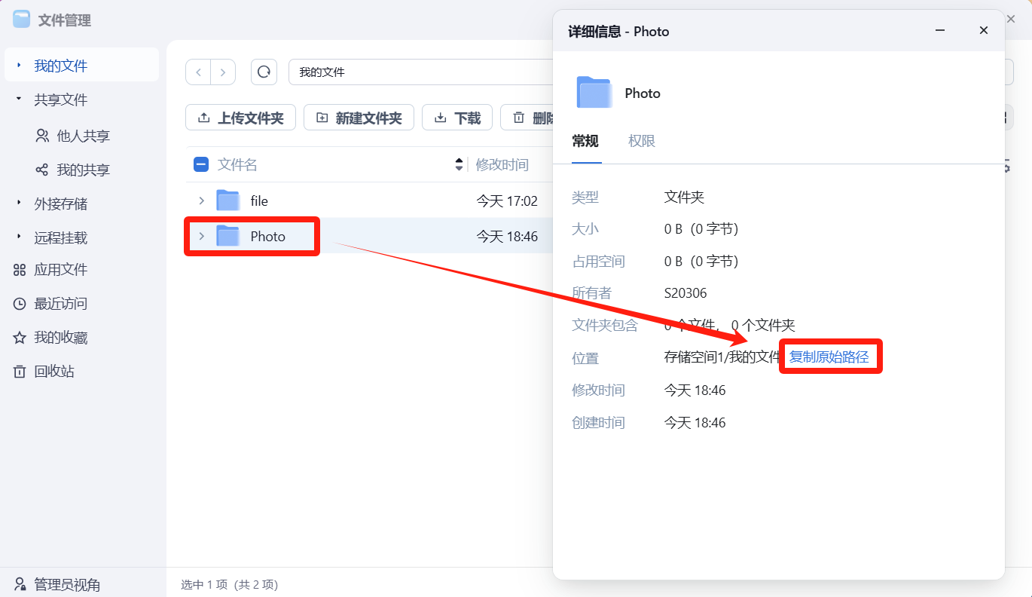Click the refresh icon in the toolbar
Image resolution: width=1032 pixels, height=597 pixels.
tap(264, 72)
